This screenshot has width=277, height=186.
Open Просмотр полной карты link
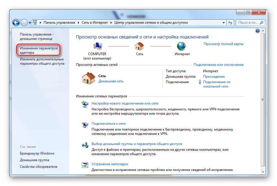point(224,44)
